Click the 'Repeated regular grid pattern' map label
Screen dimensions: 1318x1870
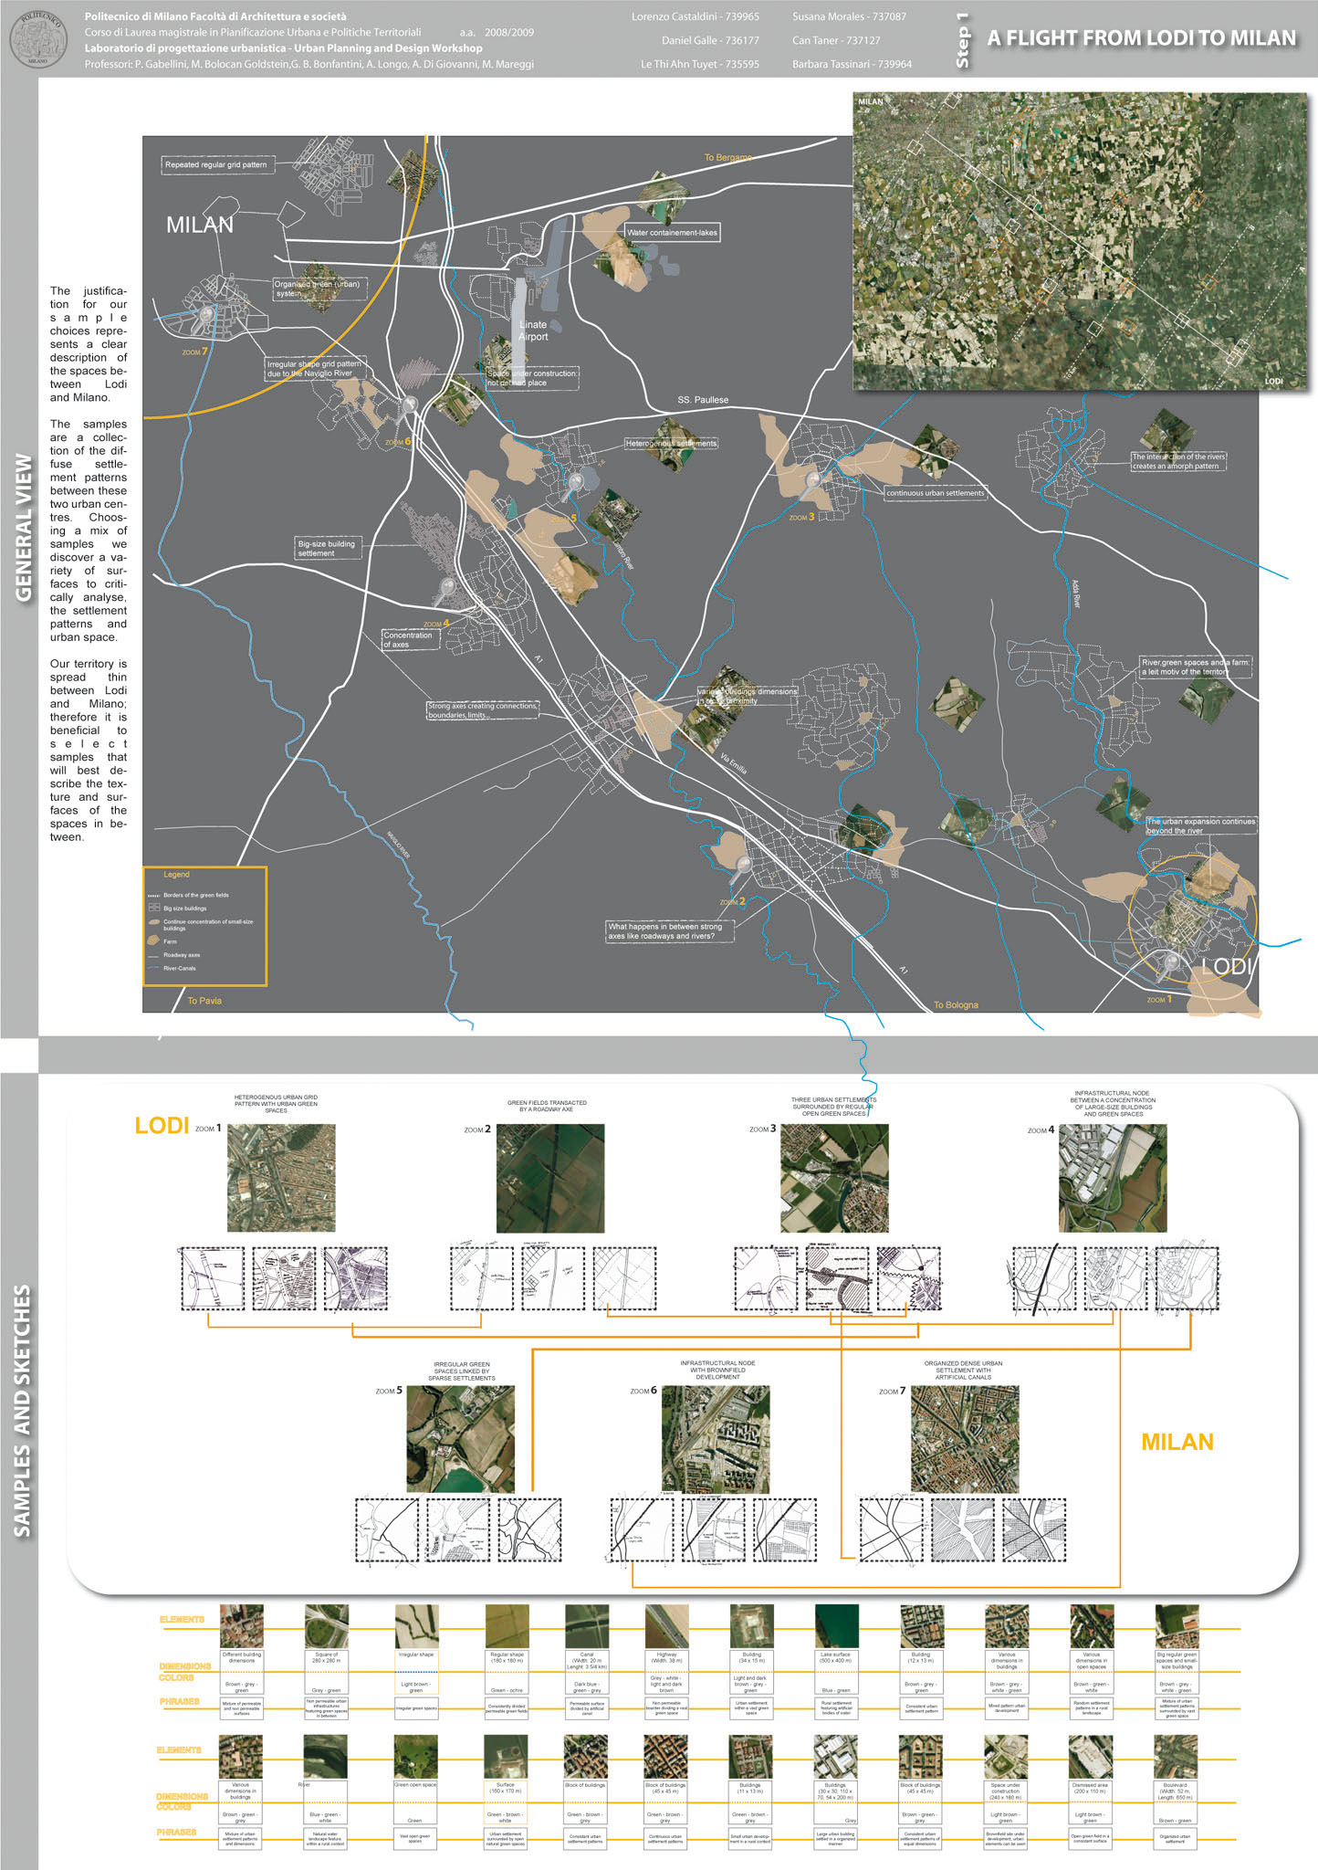pyautogui.click(x=216, y=164)
